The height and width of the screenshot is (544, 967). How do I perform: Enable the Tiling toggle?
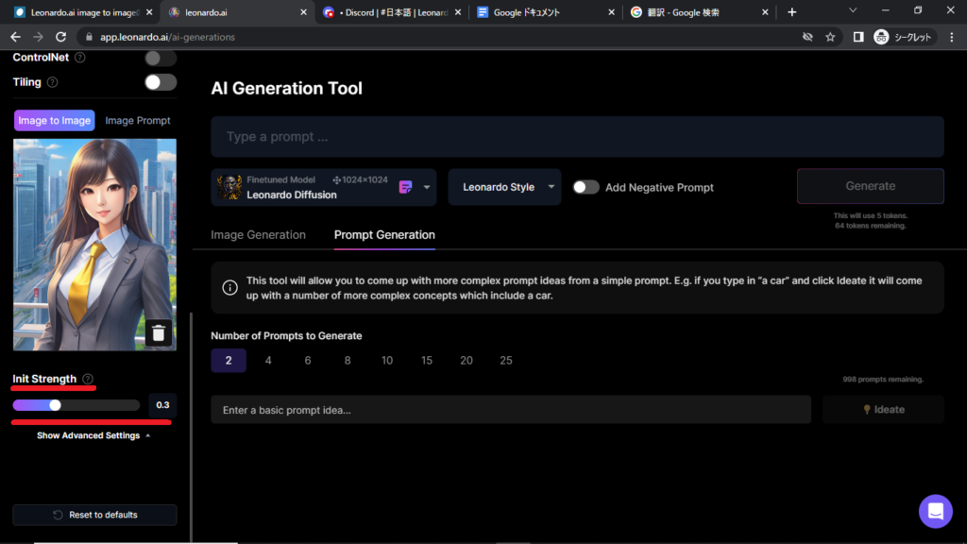[x=161, y=82]
